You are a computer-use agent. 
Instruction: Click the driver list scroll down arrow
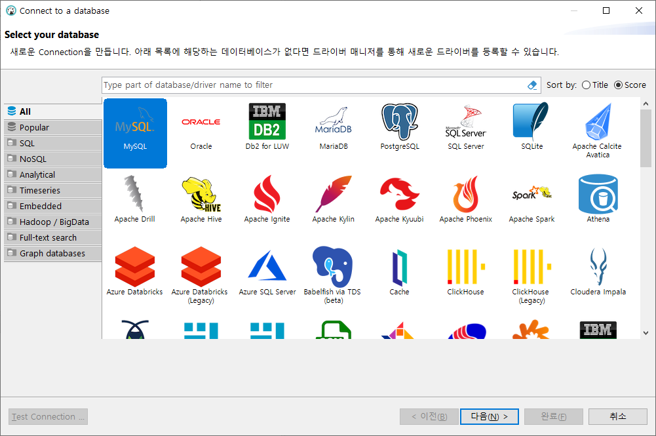[x=646, y=333]
